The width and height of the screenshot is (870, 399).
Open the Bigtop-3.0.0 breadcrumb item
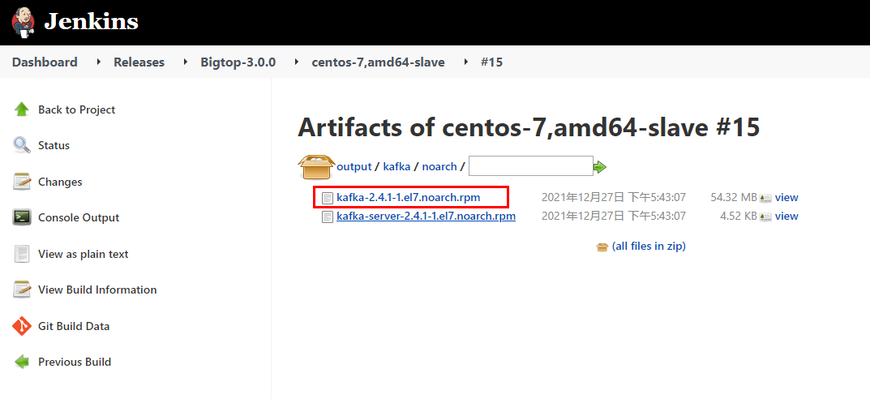(238, 62)
